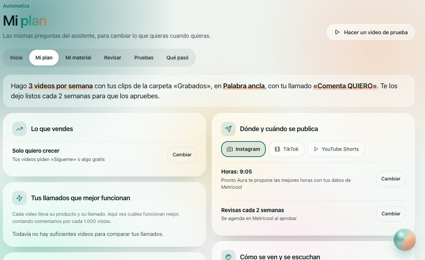Click the Revisas cada 2 semanas text
Image resolution: width=425 pixels, height=260 pixels.
252,210
